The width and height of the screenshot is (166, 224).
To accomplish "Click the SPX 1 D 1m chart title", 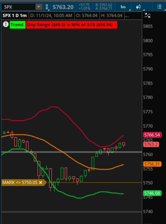I will click(x=15, y=16).
